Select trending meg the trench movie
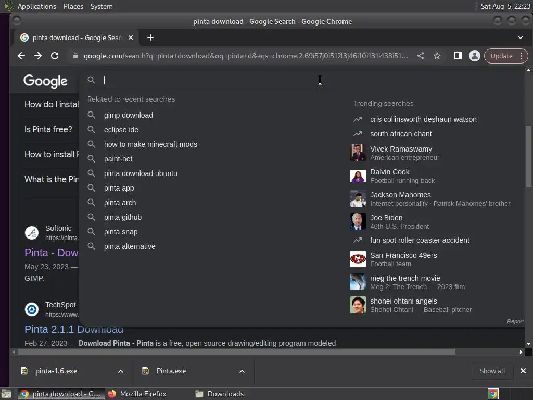Viewport: 533px width, 400px height. click(417, 282)
